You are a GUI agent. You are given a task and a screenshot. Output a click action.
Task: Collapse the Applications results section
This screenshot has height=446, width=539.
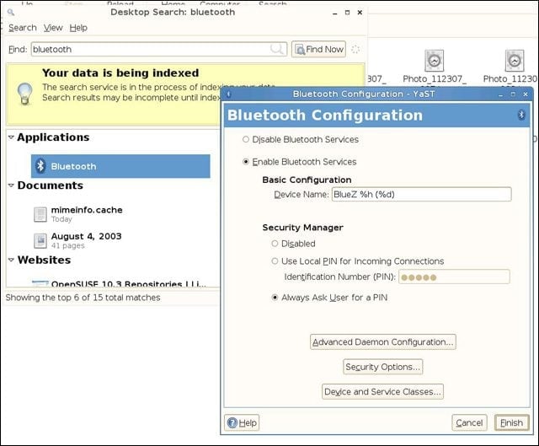tap(11, 137)
